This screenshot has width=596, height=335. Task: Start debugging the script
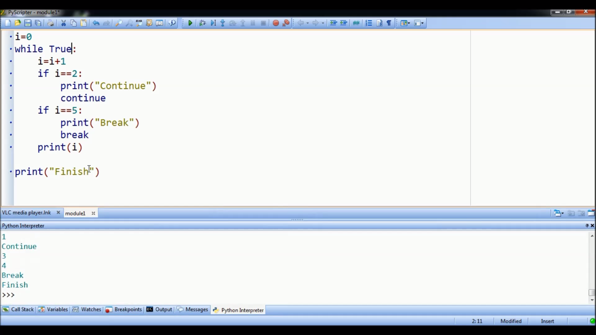(202, 23)
